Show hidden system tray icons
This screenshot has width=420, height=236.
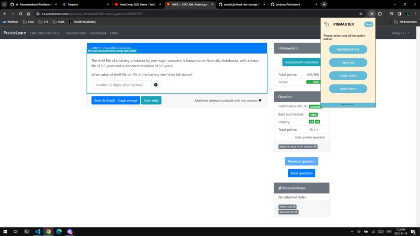pos(352,232)
